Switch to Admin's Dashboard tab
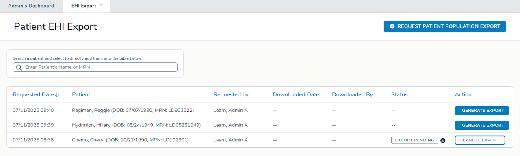Image resolution: width=520 pixels, height=156 pixels. 31,6
